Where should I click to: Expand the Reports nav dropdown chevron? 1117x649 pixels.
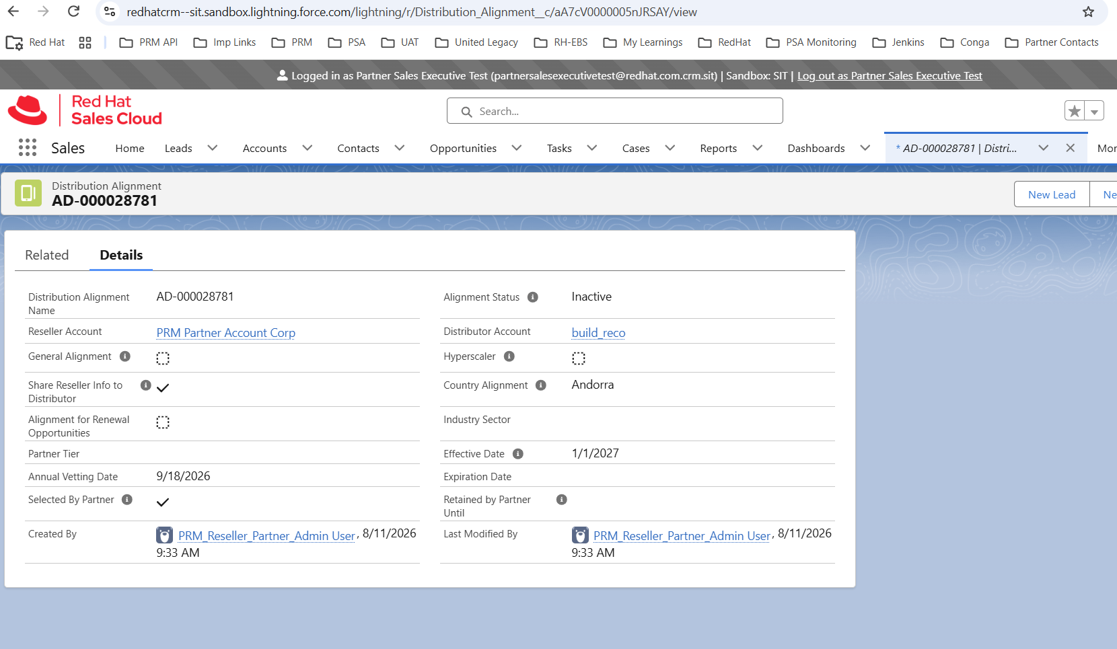(x=758, y=148)
